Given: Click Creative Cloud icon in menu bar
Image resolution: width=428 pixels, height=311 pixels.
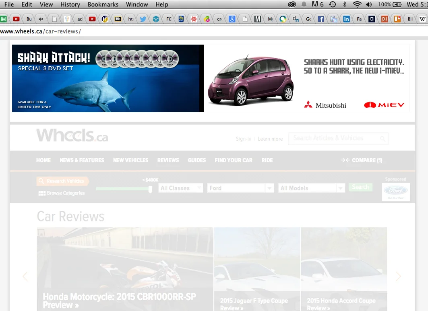Looking at the screenshot, I should click(292, 4).
